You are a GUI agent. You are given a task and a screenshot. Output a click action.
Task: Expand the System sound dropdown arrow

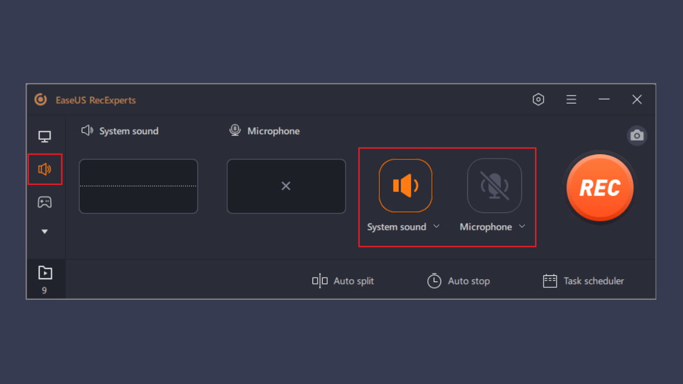[x=437, y=226]
